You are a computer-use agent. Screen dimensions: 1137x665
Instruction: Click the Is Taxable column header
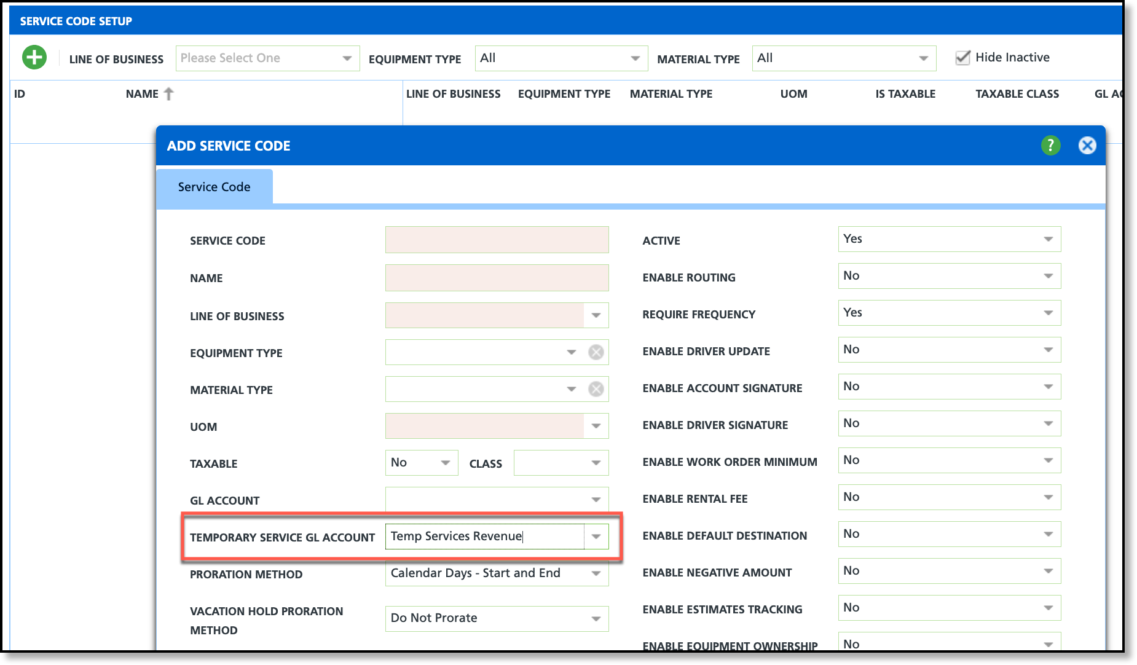[905, 94]
